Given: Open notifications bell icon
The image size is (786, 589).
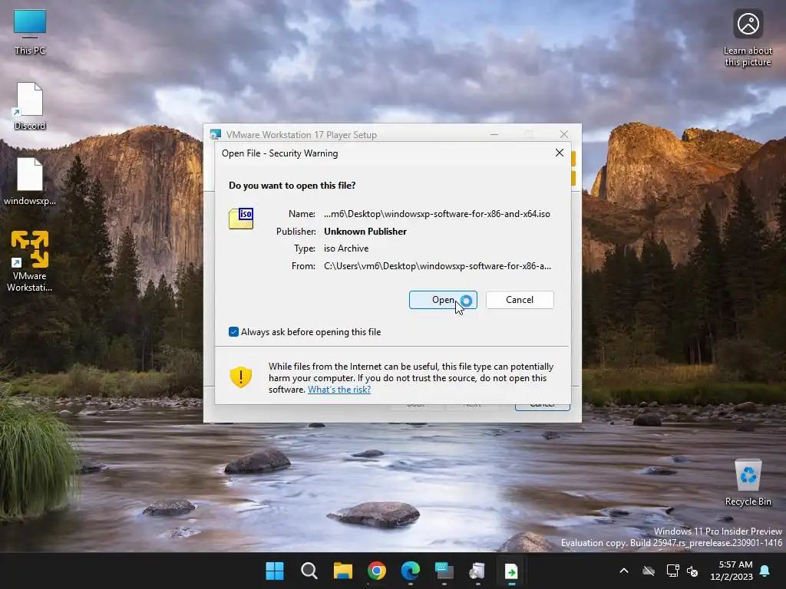Looking at the screenshot, I should [x=765, y=571].
